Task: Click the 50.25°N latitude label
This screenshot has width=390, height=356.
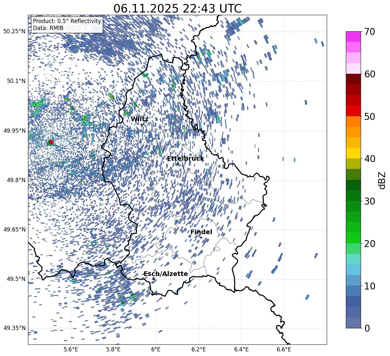Action: tap(14, 32)
